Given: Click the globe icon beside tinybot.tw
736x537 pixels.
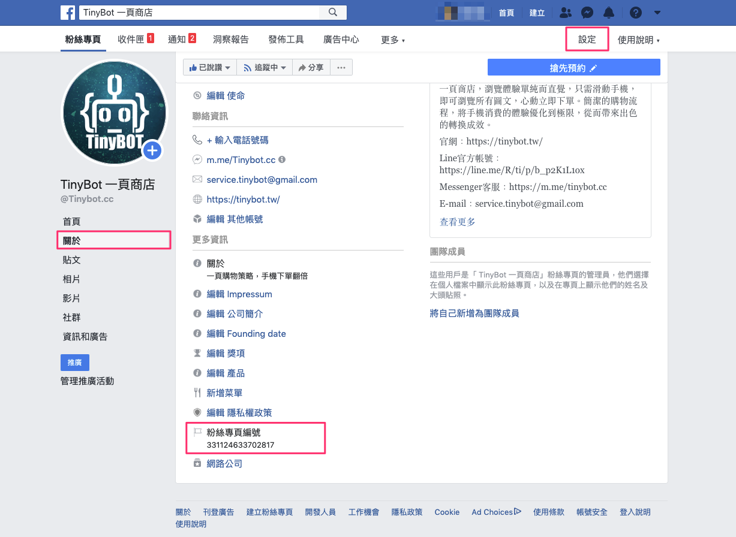Looking at the screenshot, I should click(x=197, y=200).
